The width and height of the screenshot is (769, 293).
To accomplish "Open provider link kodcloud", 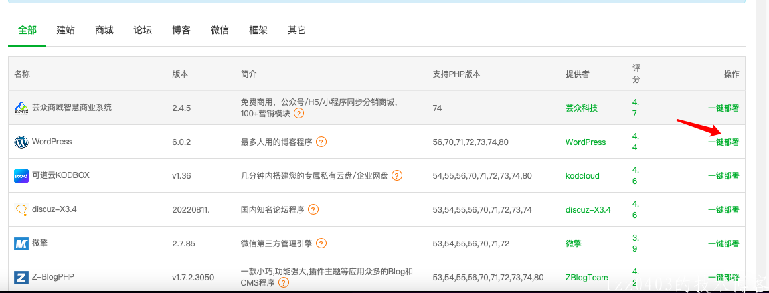I will (x=582, y=175).
